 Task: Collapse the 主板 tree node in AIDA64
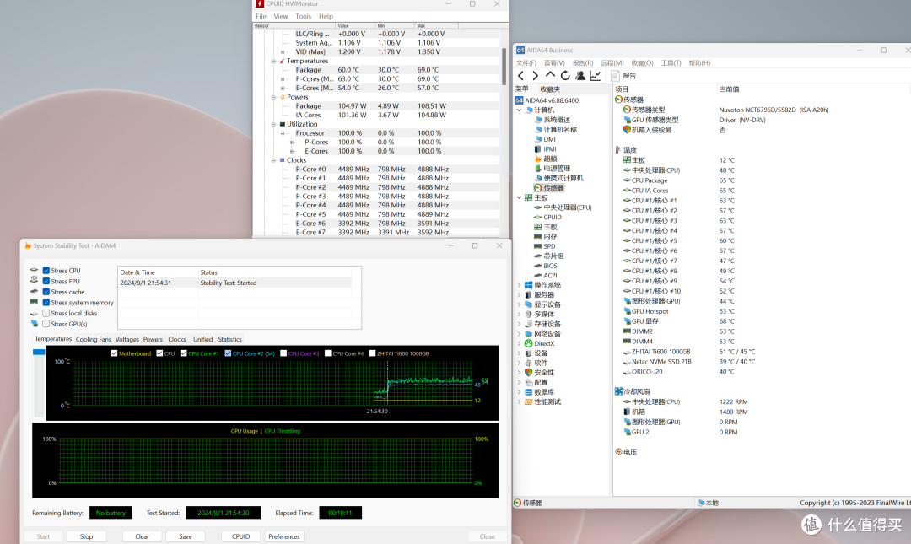pyautogui.click(x=519, y=197)
